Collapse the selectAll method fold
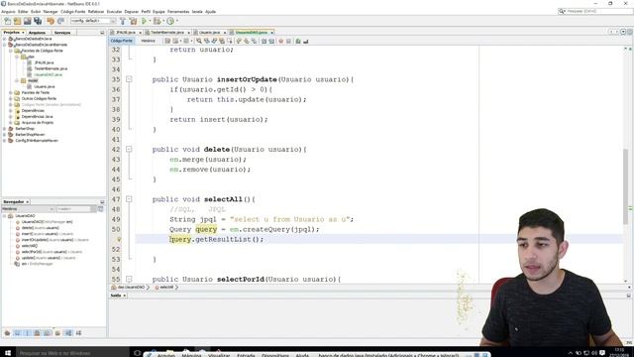Viewport: 634px width, 357px height. (x=129, y=199)
